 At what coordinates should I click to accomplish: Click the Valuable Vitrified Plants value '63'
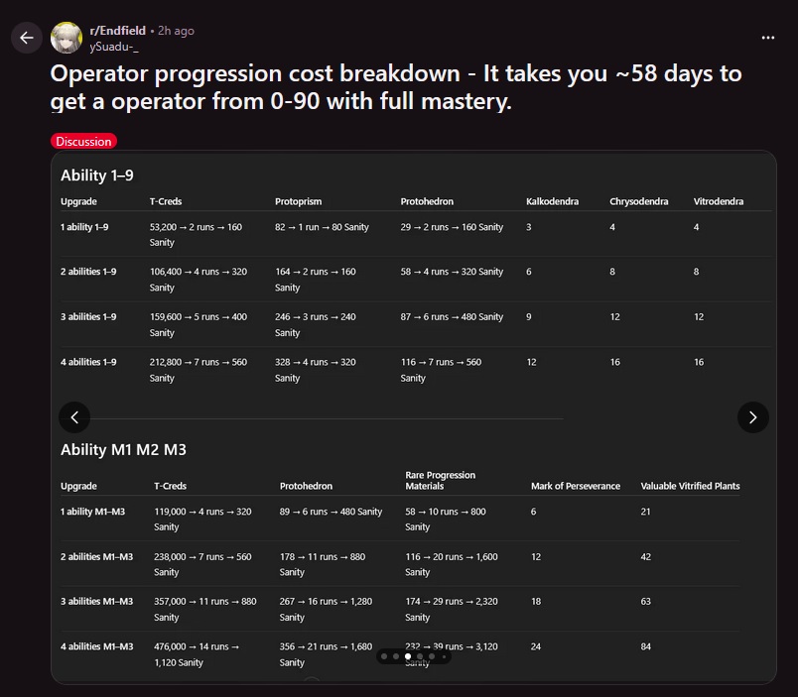(645, 602)
